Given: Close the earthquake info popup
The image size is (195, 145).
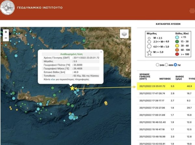Looking at the screenshot, I should [101, 52].
